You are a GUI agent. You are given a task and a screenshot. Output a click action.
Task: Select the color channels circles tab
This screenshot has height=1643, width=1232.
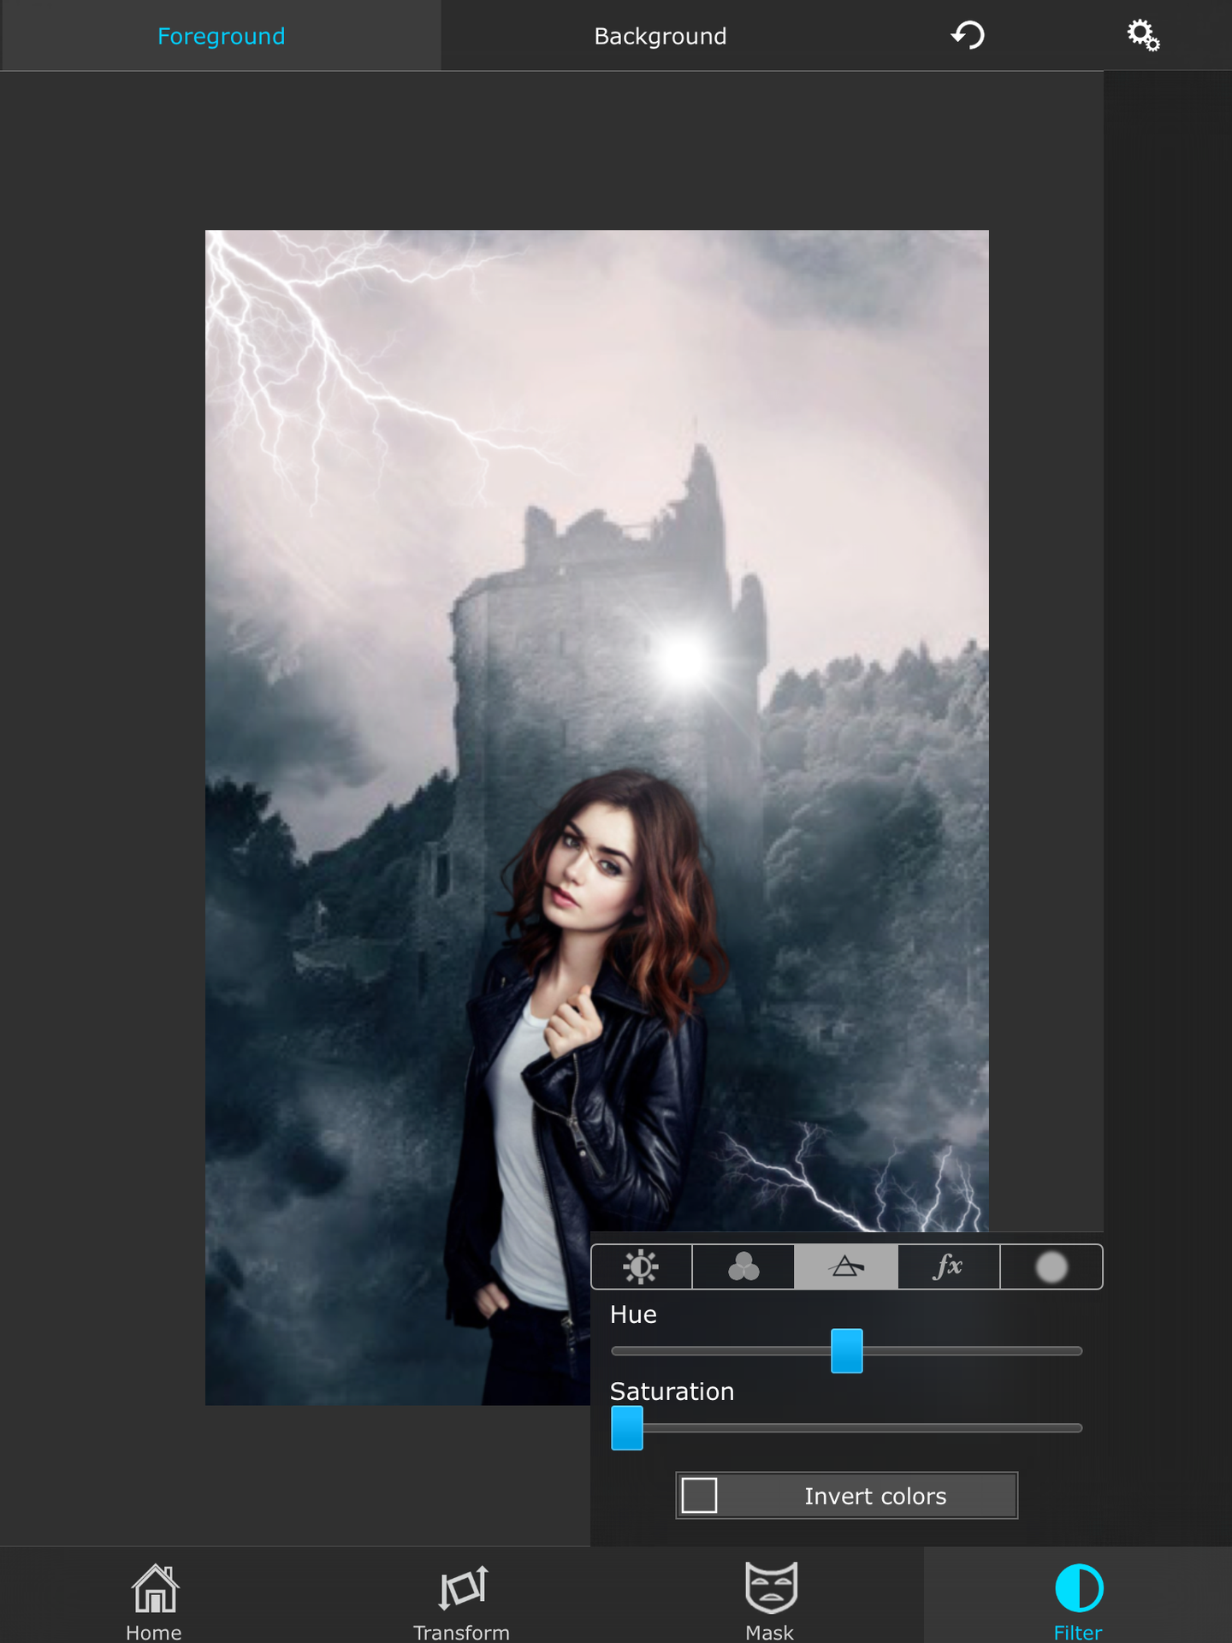[743, 1266]
